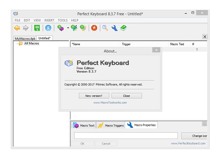Click the add new macro icon

click(61, 28)
